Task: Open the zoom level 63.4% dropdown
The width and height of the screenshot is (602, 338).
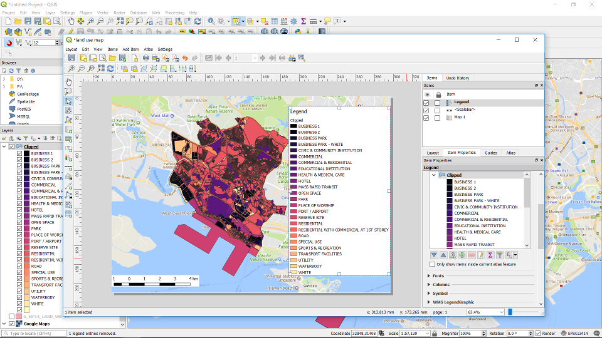Action: (500, 312)
